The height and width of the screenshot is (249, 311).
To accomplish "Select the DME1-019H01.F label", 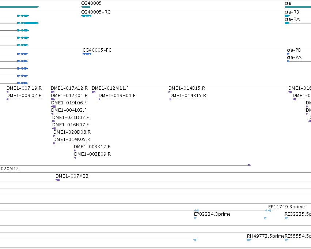I will 117,95.
